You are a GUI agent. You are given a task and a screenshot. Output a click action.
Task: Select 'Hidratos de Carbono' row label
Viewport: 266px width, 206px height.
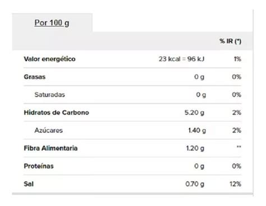[x=56, y=112]
